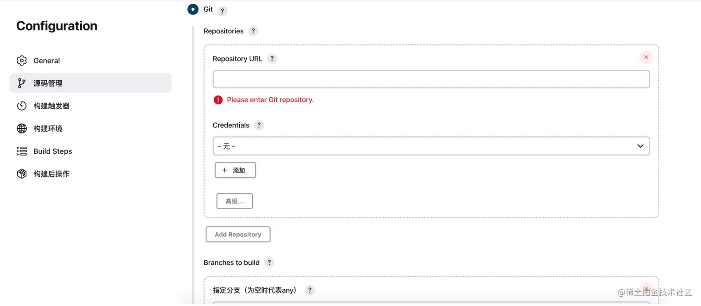Image resolution: width=701 pixels, height=306 pixels.
Task: Open the Git help icon
Action: pyautogui.click(x=222, y=11)
